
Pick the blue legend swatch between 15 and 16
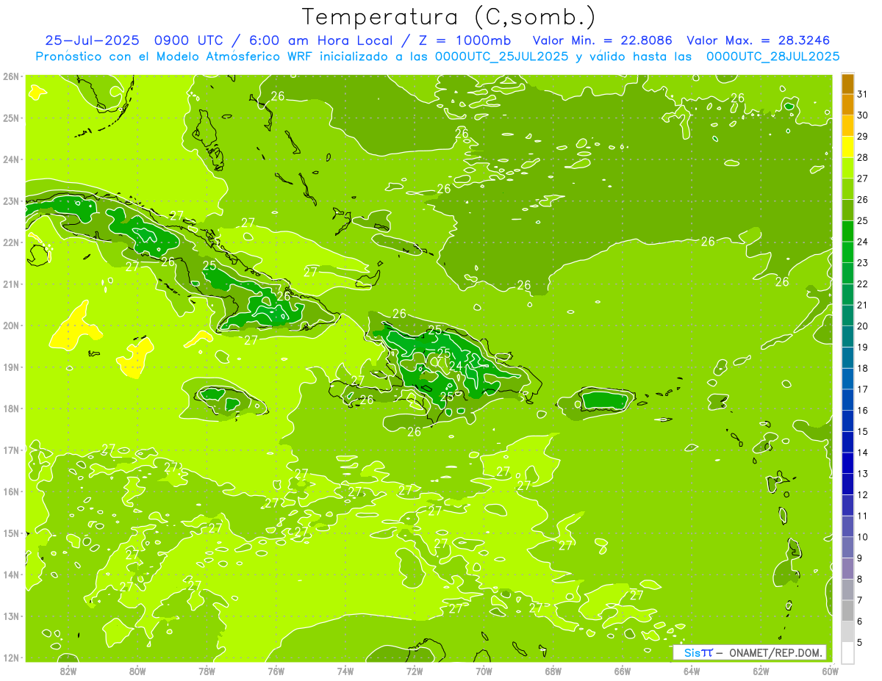pos(847,421)
